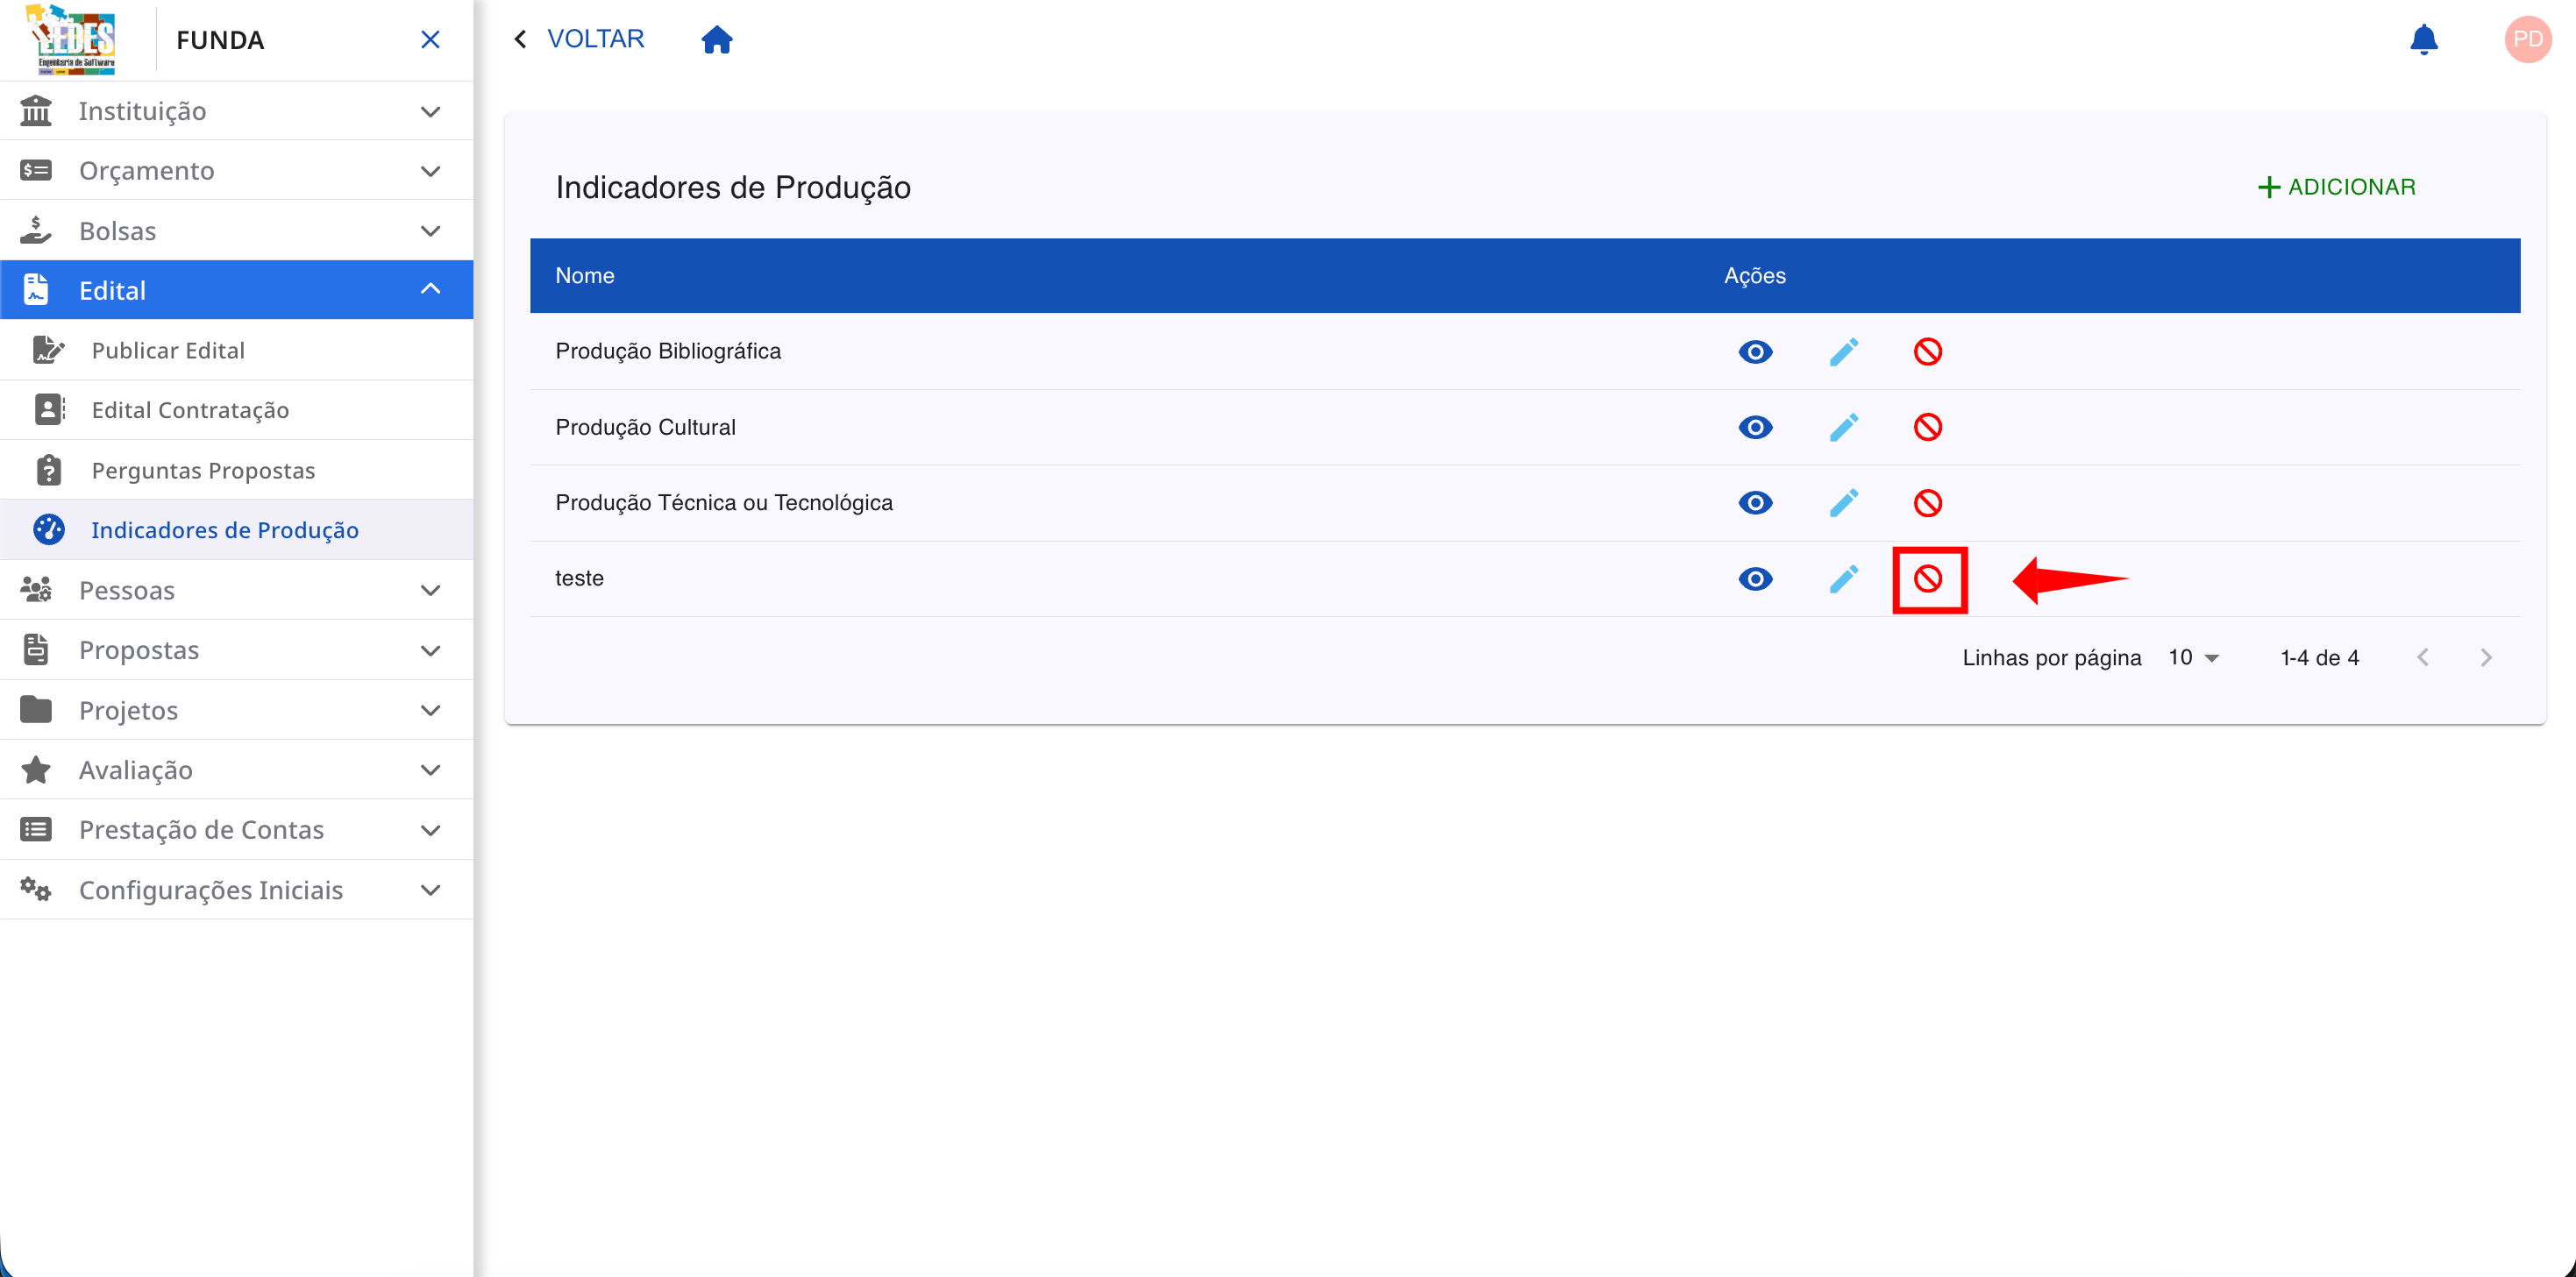Screen dimensions: 2576x1277
Task: Expand the Instituição menu chevron
Action: click(430, 111)
